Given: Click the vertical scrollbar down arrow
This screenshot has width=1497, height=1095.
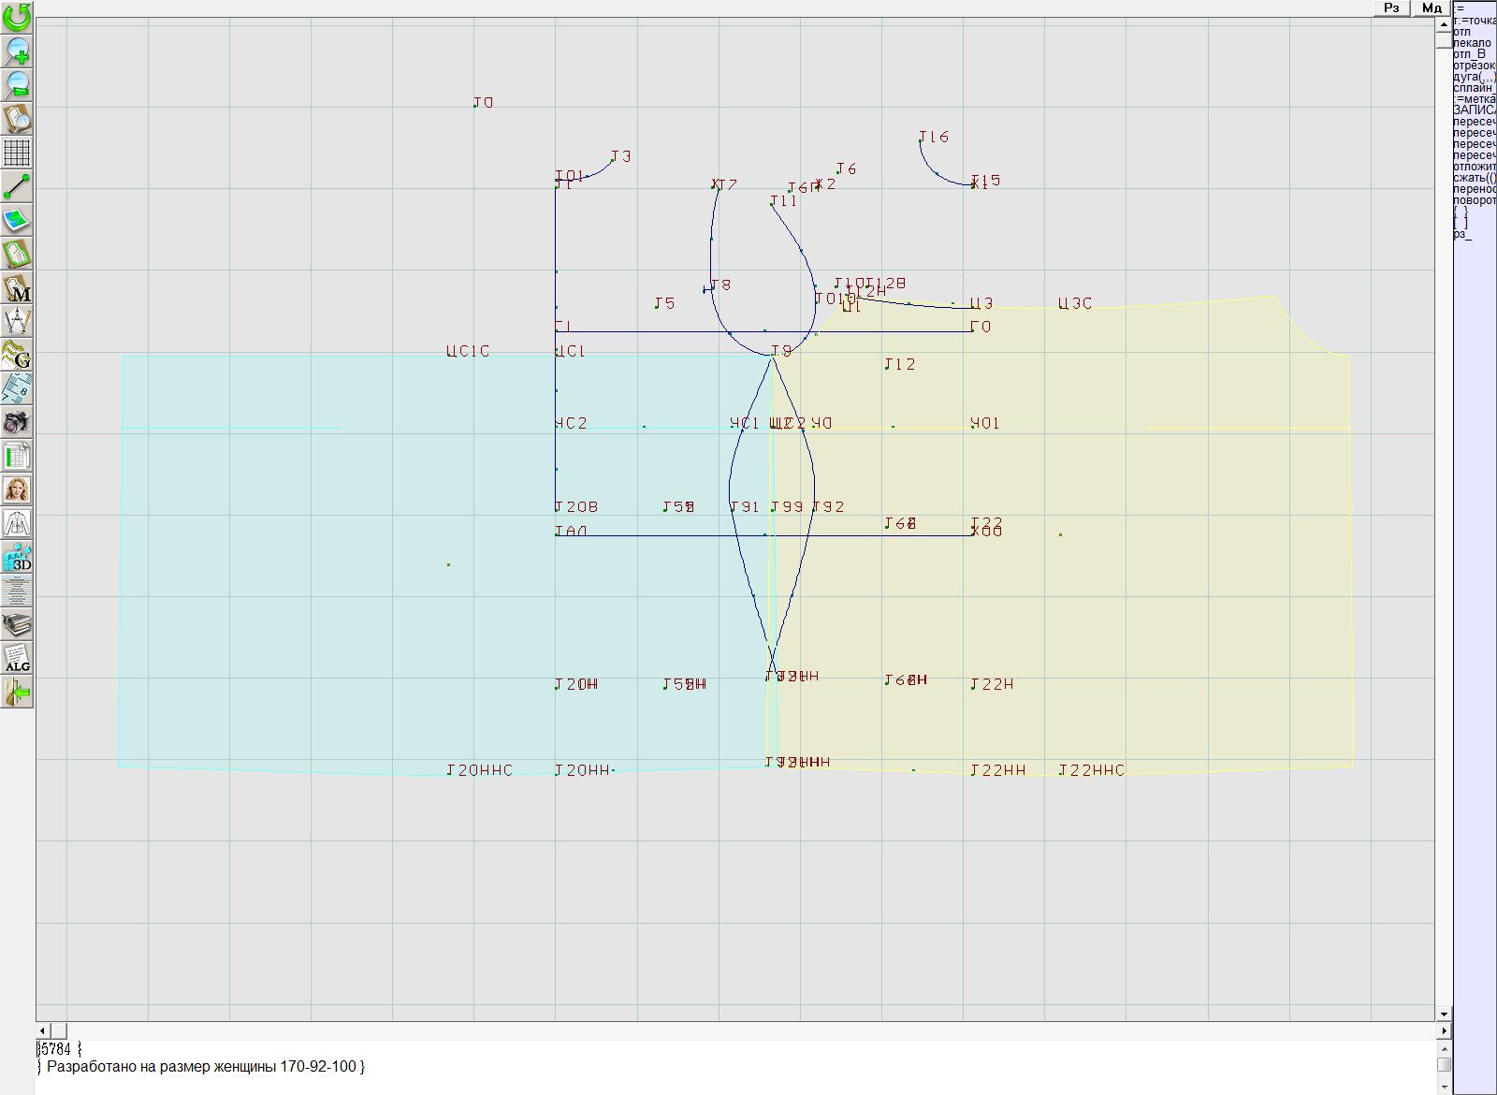Looking at the screenshot, I should click(1444, 1014).
